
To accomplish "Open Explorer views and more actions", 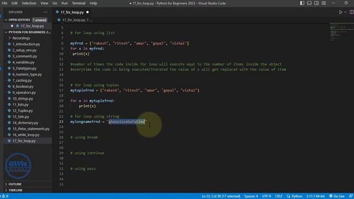I will (x=45, y=12).
